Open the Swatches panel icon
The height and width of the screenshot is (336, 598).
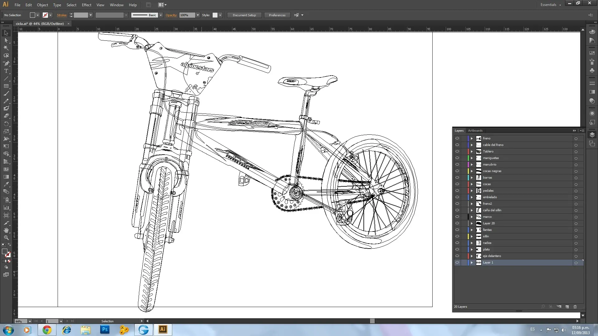tap(592, 53)
